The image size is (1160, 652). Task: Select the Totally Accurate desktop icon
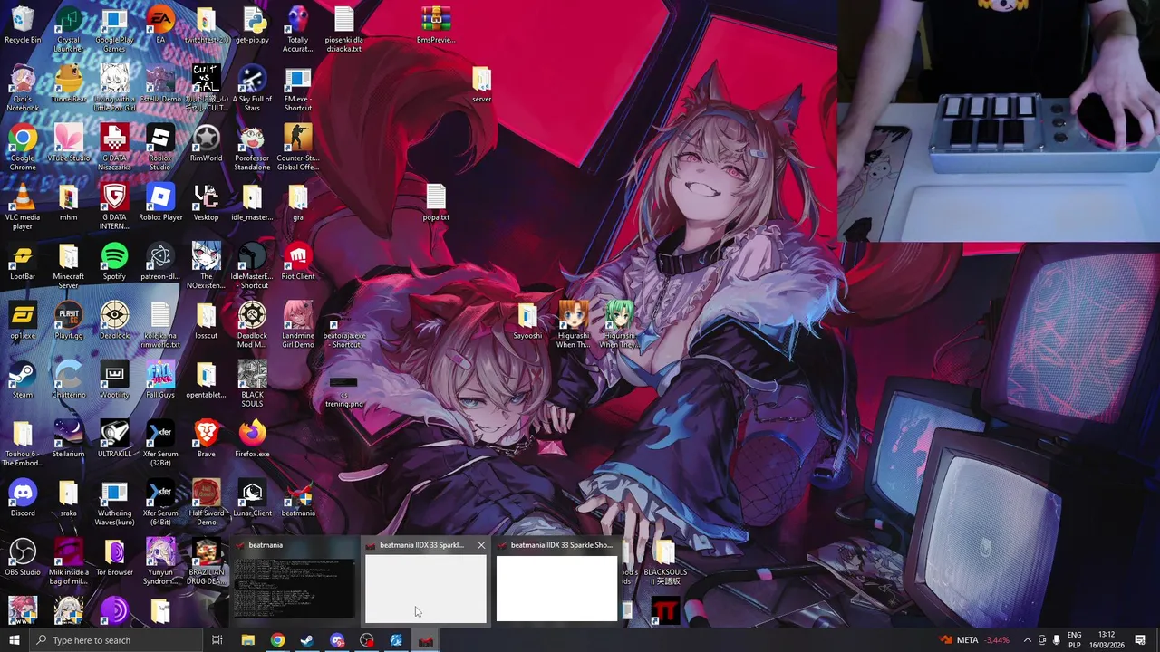tap(297, 30)
